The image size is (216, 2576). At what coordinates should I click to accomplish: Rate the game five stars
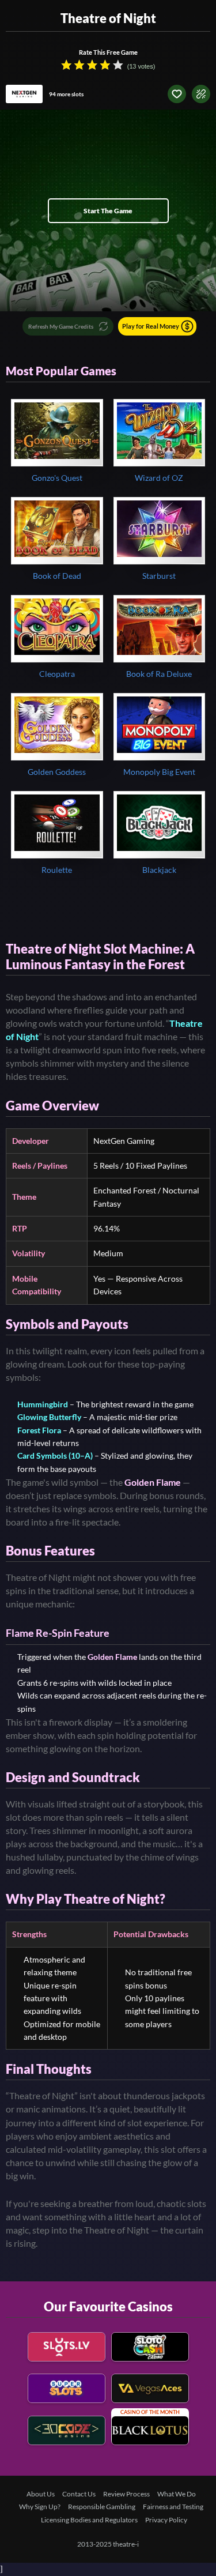click(x=118, y=65)
